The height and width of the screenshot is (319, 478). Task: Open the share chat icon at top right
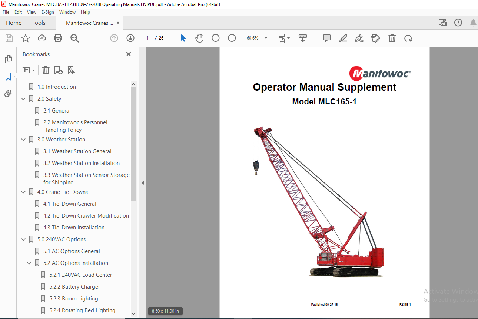click(x=443, y=23)
